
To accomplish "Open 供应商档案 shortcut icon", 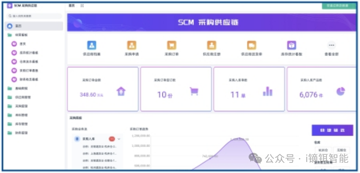I will (91, 45).
